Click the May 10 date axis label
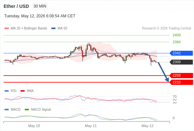Screen dimensions: 194x131 (34, 126)
